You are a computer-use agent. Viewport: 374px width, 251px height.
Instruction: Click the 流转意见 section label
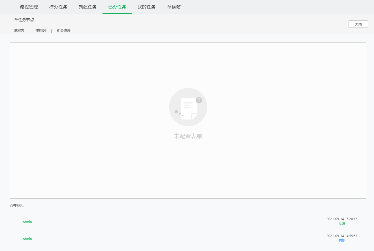[16, 205]
